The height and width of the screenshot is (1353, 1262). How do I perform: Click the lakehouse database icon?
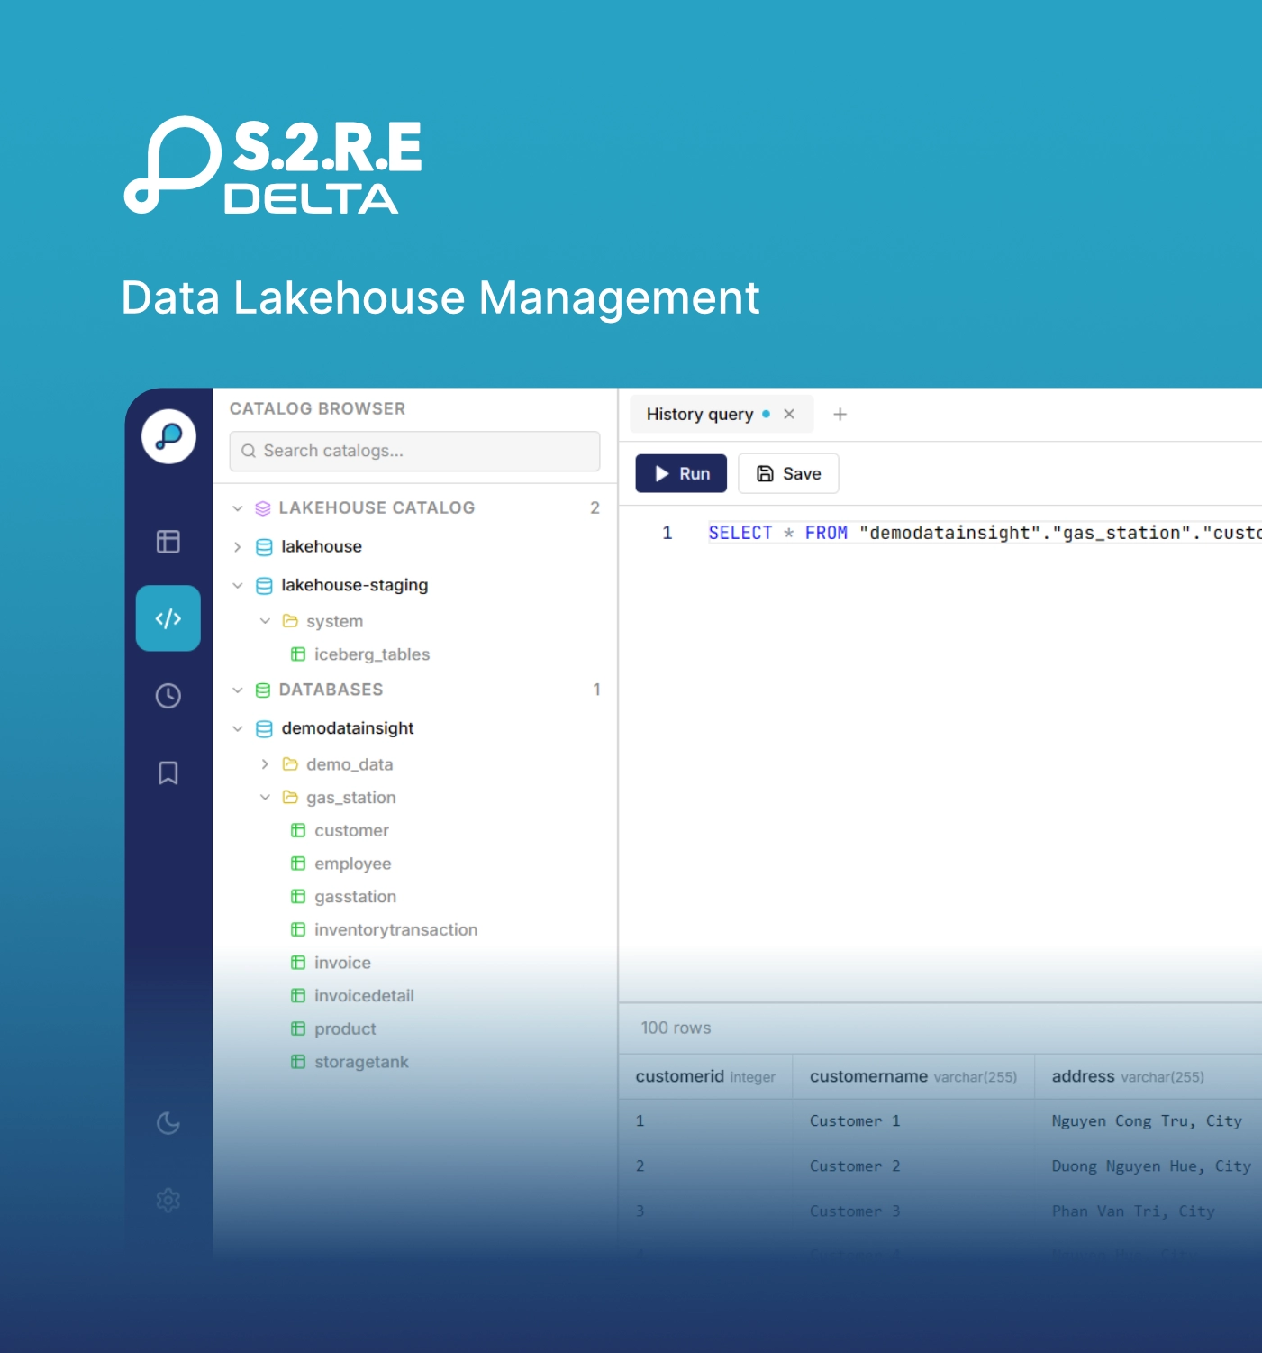tap(264, 547)
